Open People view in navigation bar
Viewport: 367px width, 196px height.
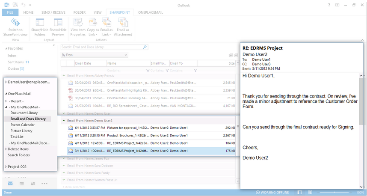pos(33,184)
